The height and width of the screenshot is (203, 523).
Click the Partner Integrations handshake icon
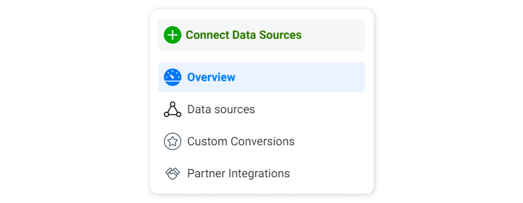pos(172,173)
